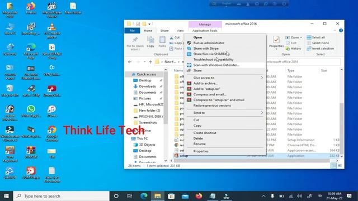Open the notification center icon
This screenshot has height=201, width=358.
[349, 196]
